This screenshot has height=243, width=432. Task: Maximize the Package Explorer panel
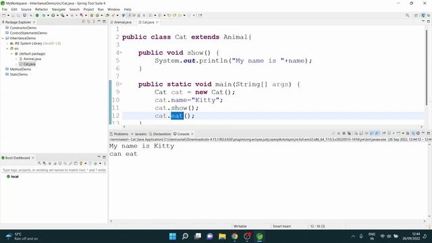tap(104, 22)
